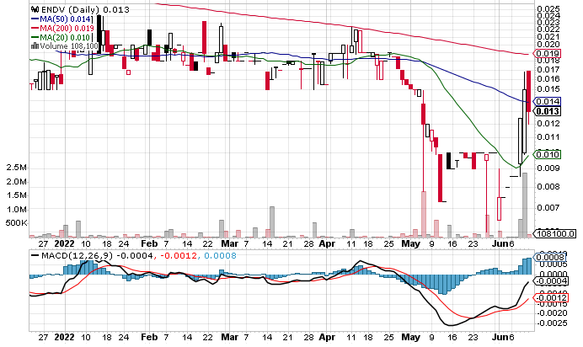Select the 0.017 price axis label

click(x=548, y=69)
